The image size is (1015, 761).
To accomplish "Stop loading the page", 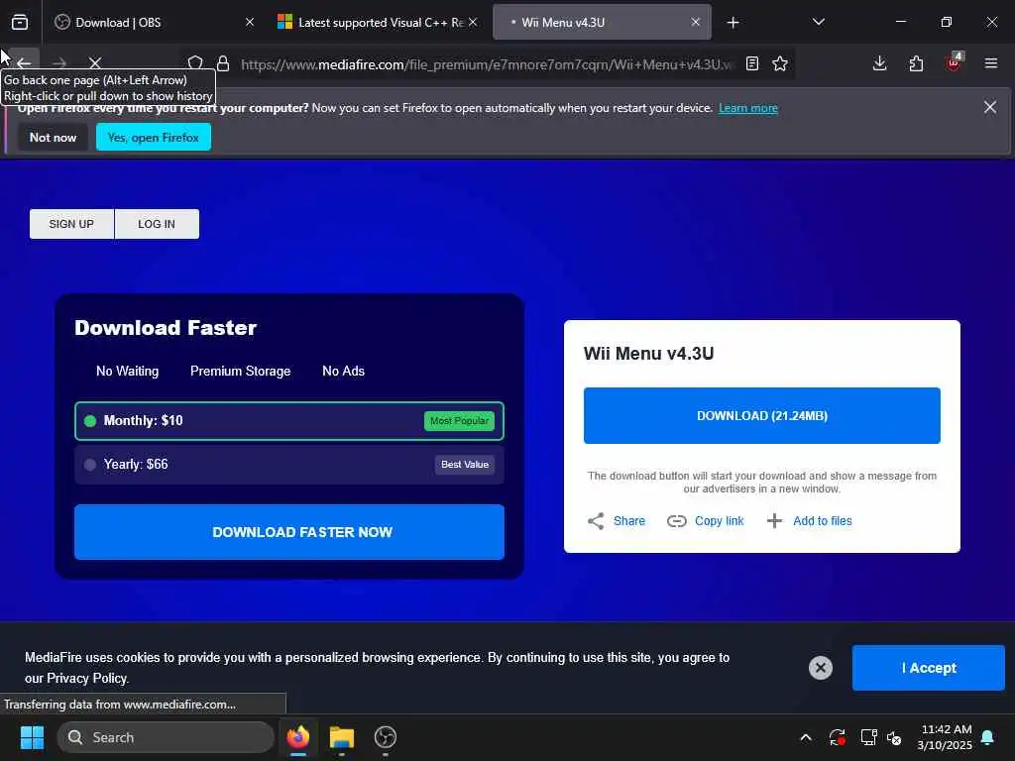I will (x=95, y=63).
